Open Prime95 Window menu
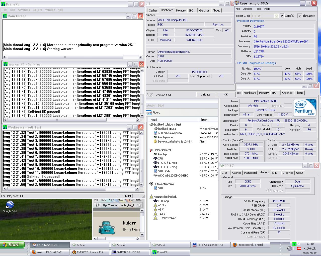The image size is (321, 256). pyautogui.click(x=50, y=10)
